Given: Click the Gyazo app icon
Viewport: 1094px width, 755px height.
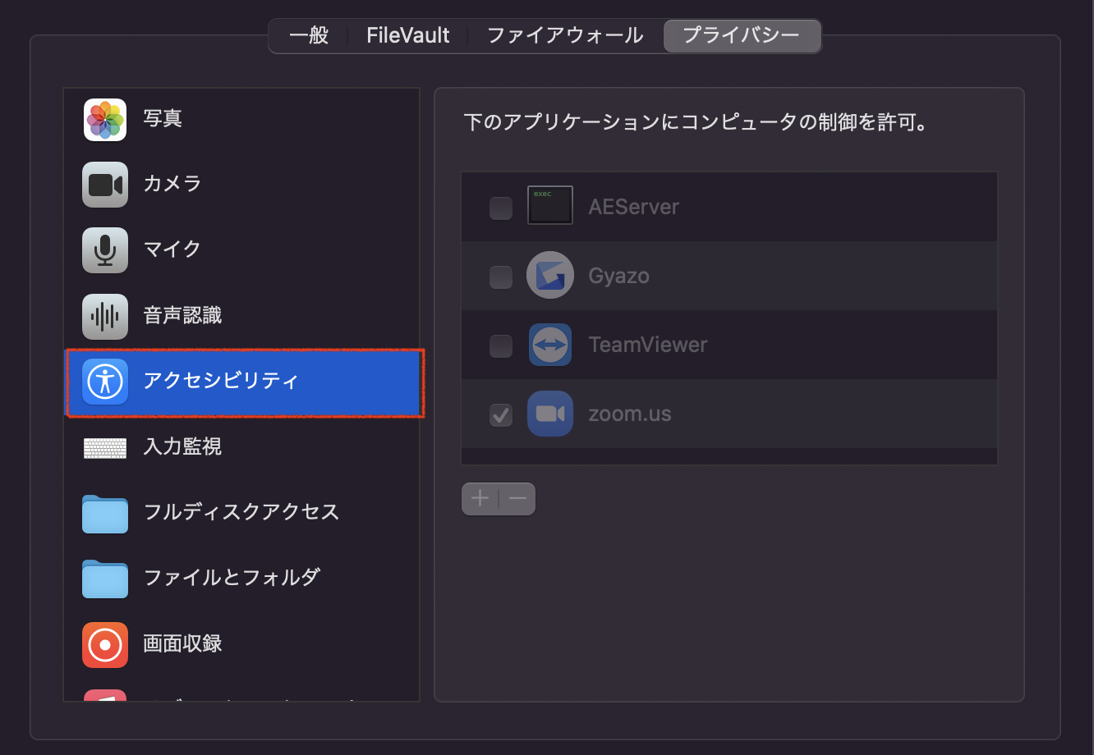Looking at the screenshot, I should pyautogui.click(x=549, y=275).
